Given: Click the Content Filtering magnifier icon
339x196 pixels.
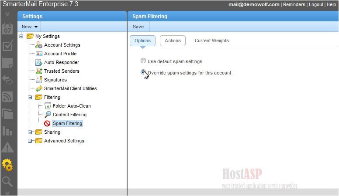Looking at the screenshot, I should pos(48,115).
